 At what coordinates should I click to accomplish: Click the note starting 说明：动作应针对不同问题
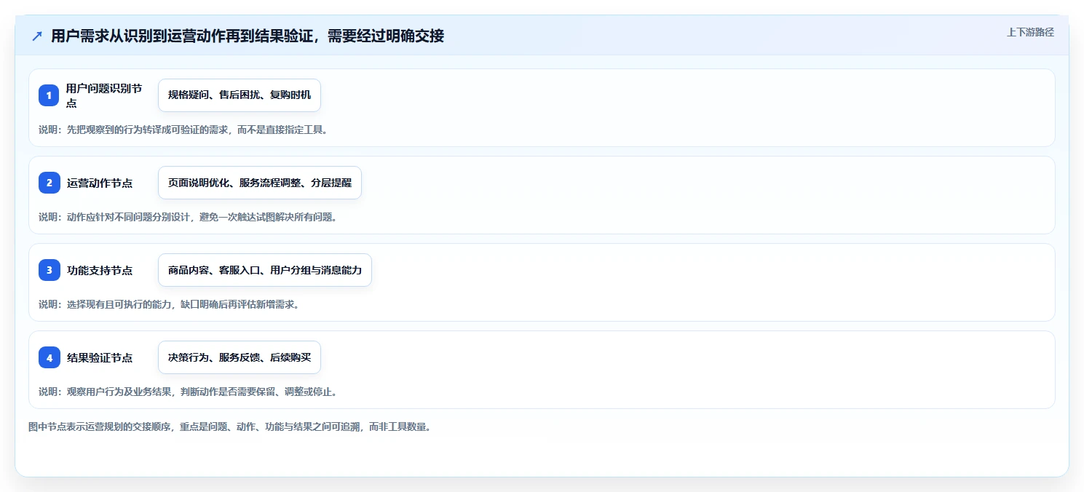coord(188,217)
